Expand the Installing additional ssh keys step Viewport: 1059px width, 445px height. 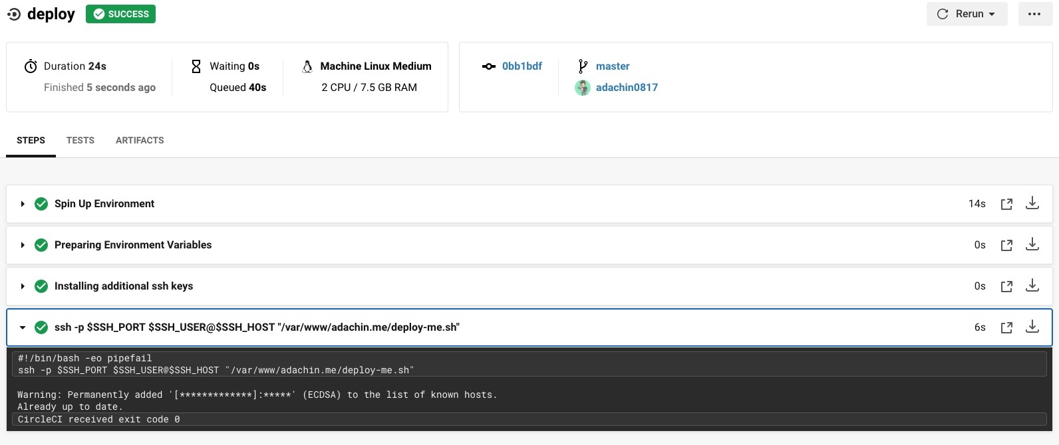23,286
